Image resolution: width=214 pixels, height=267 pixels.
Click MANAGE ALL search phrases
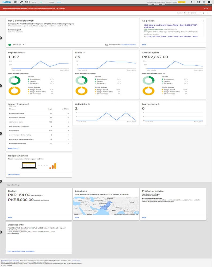click(14, 148)
